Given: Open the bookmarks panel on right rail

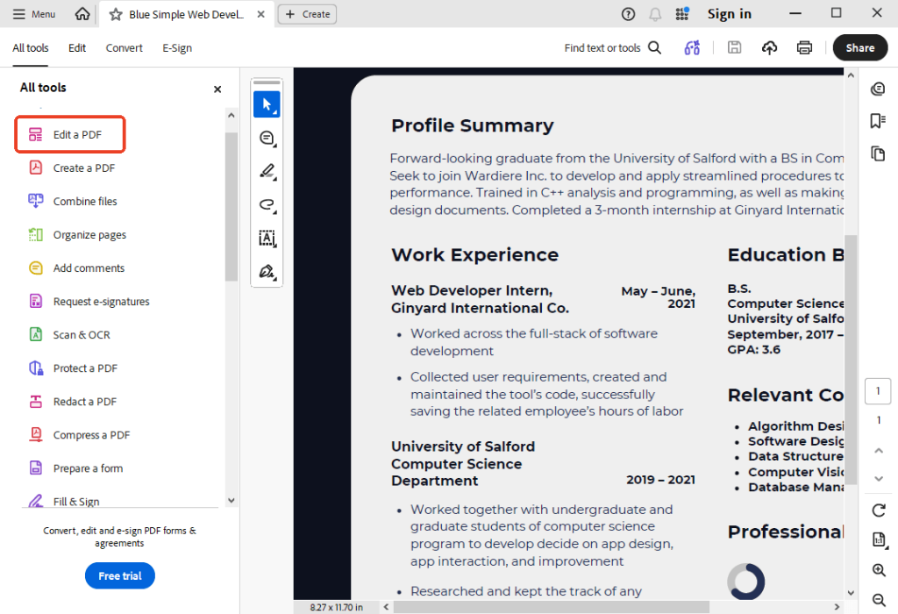Looking at the screenshot, I should point(878,121).
